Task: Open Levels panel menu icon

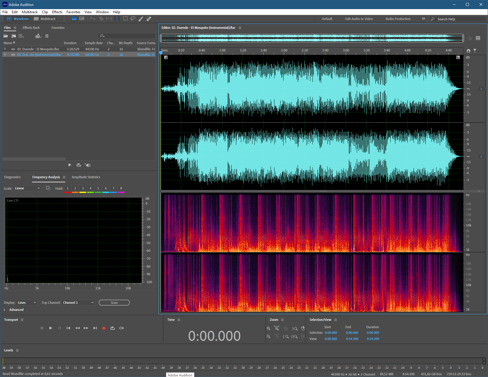Action: (17, 350)
